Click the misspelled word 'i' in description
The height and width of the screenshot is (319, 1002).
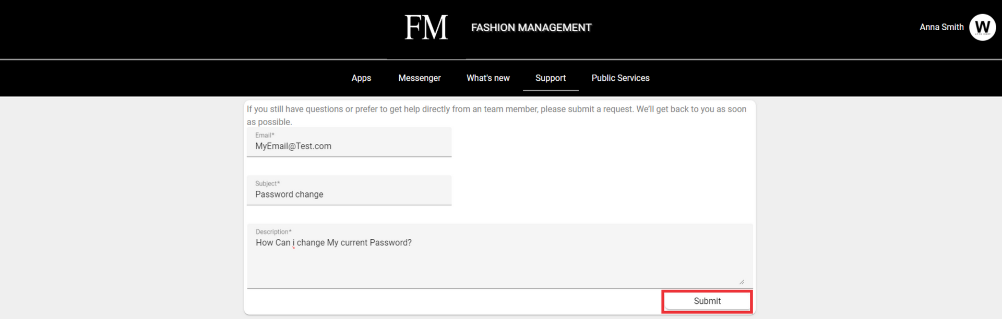(x=293, y=243)
